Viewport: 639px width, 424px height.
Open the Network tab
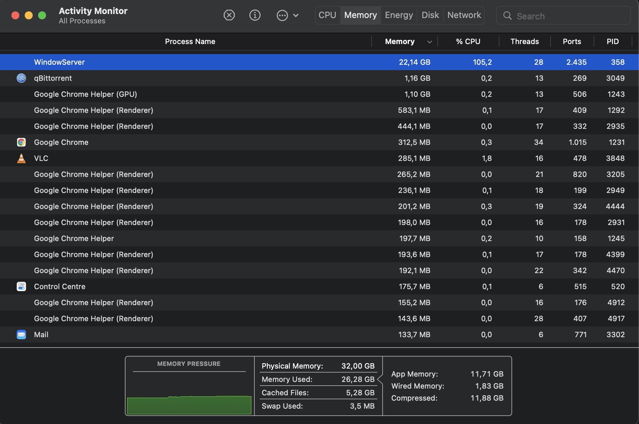pos(464,15)
